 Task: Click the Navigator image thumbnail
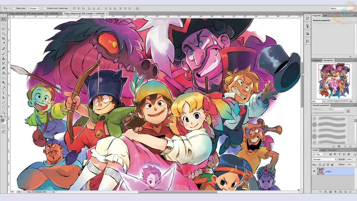(334, 81)
